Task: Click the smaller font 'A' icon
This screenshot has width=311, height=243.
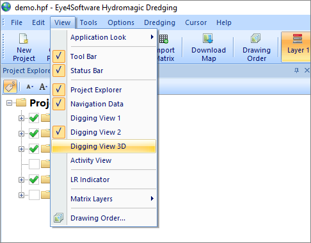Action: click(29, 87)
